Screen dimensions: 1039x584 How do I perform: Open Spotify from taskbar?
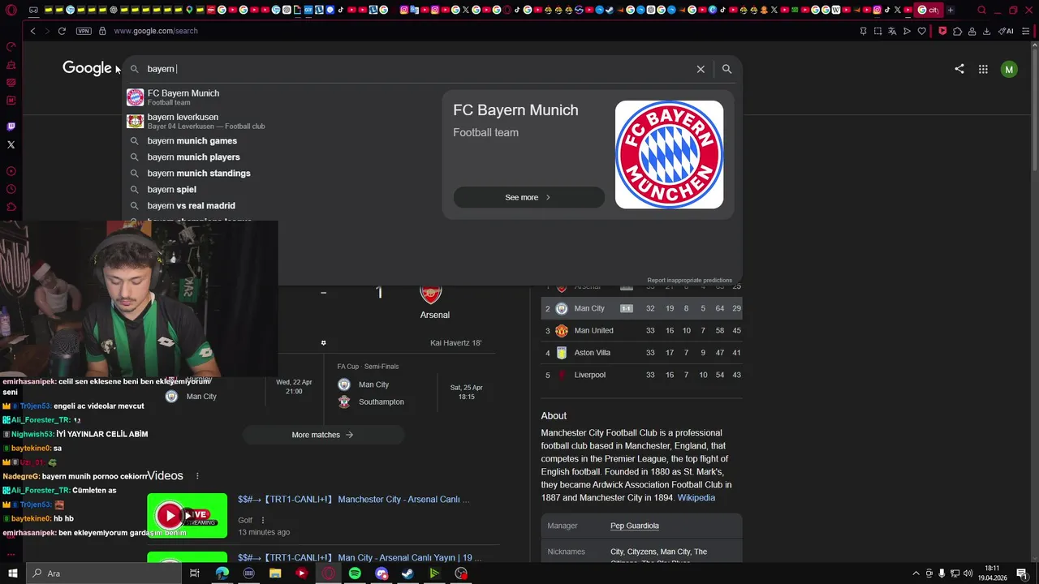[355, 573]
